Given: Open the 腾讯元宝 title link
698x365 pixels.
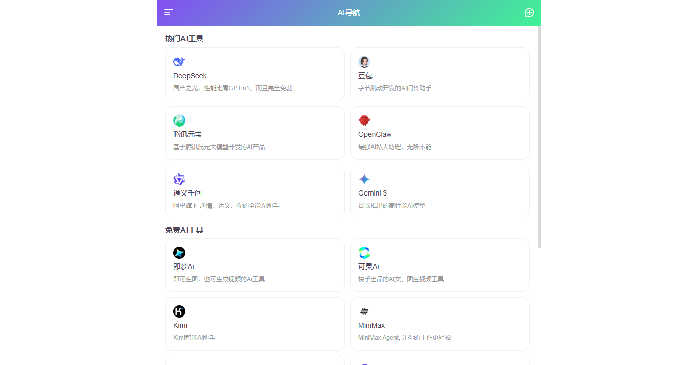Looking at the screenshot, I should pos(188,134).
